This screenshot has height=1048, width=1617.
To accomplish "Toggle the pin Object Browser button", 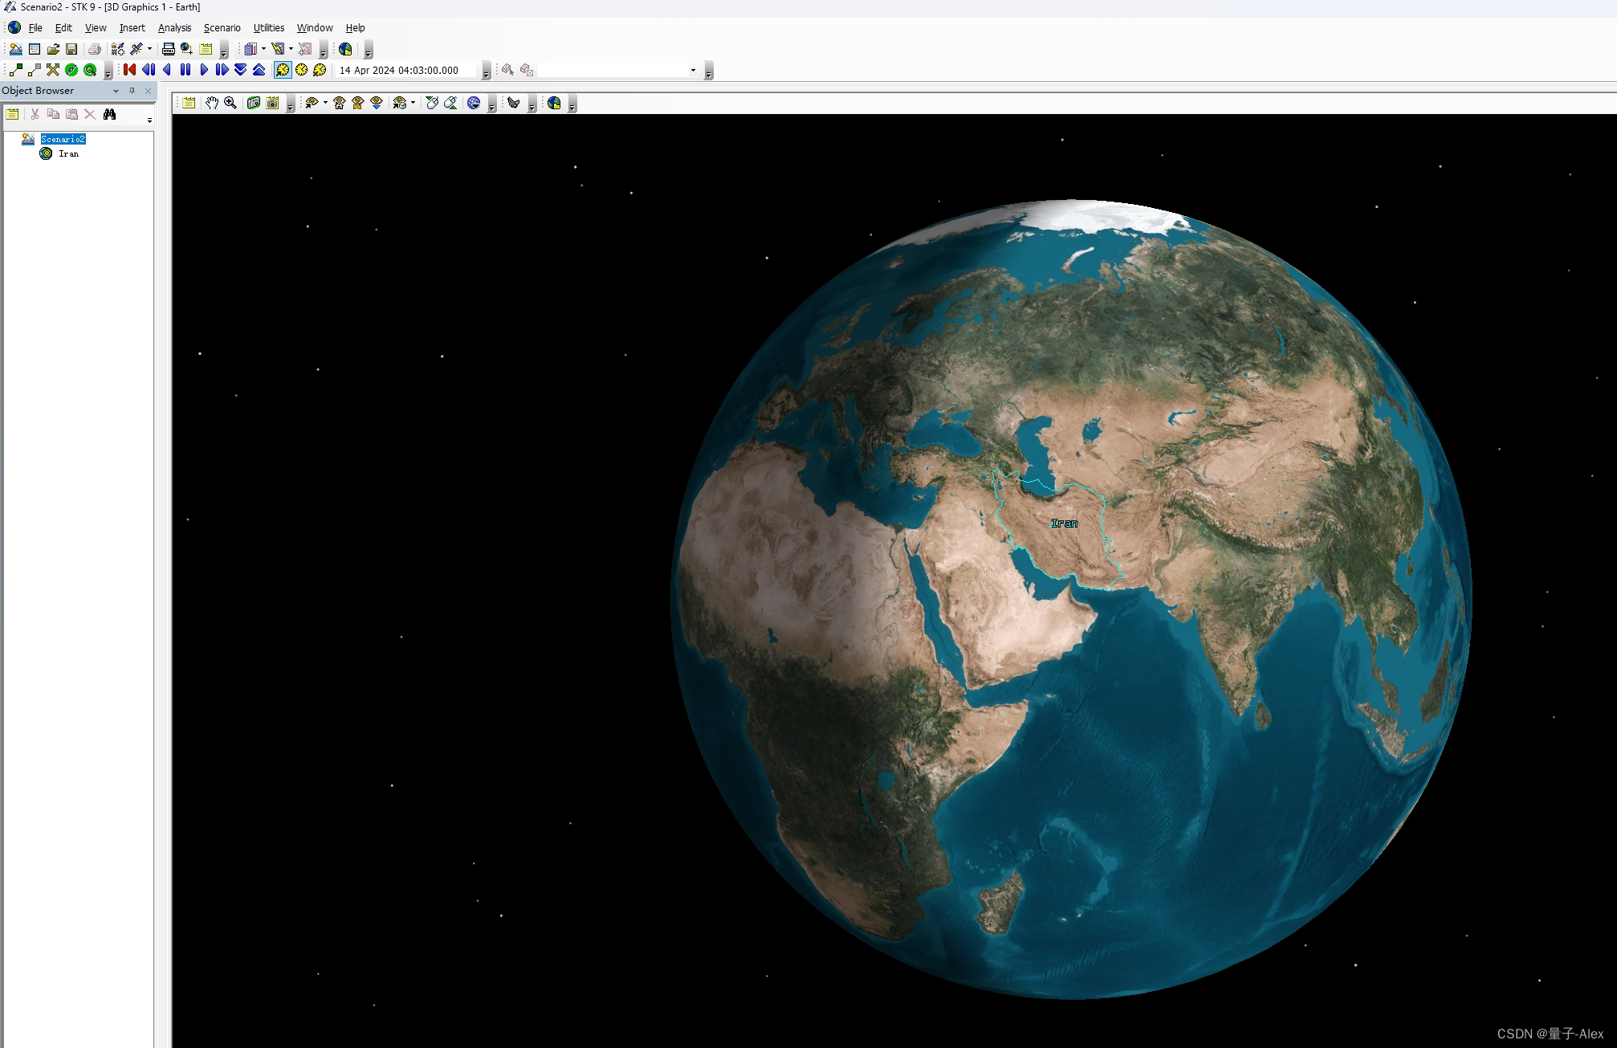I will [x=132, y=91].
